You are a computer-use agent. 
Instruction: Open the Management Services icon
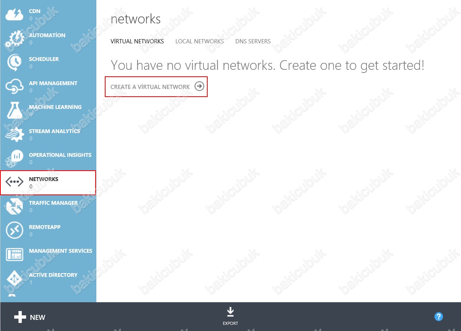pos(15,254)
